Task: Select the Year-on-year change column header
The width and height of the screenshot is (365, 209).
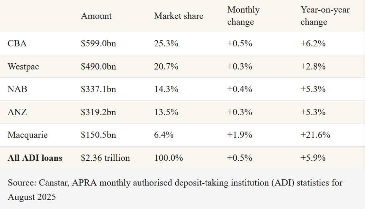Action: 325,16
